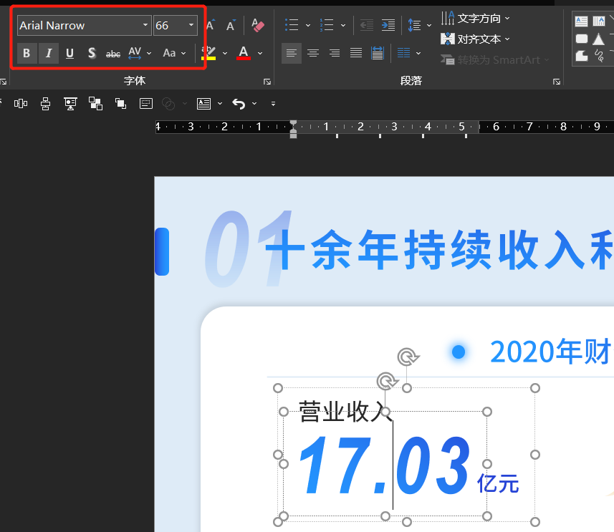Open the font size 66 dropdown
Viewport: 614px width, 532px height.
coord(191,25)
